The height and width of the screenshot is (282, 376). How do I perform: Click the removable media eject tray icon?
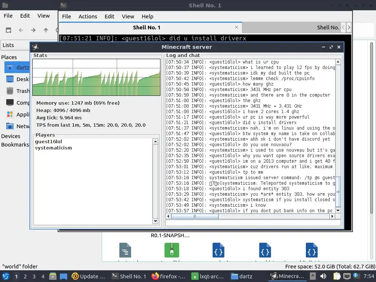point(313,276)
